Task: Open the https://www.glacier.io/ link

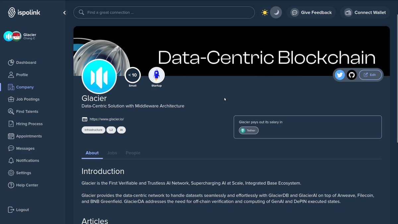Action: [107, 119]
